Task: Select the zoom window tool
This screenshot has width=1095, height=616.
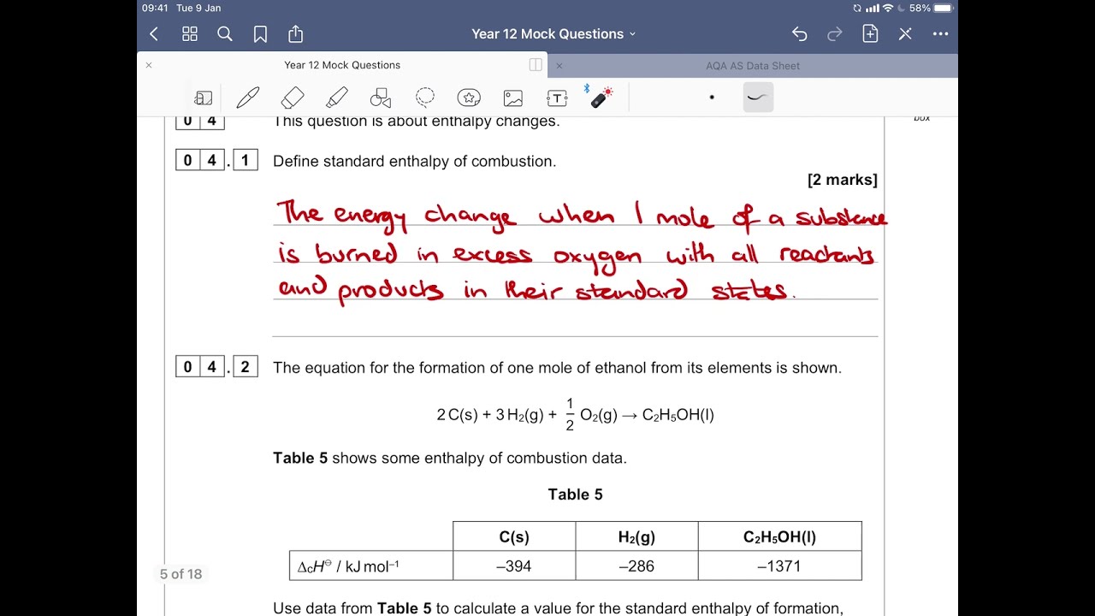Action: (203, 98)
